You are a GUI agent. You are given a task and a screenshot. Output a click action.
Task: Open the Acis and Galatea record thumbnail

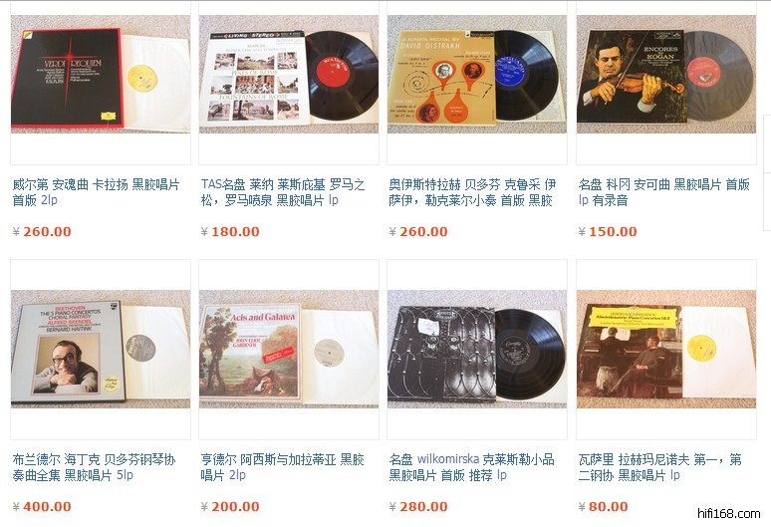click(x=289, y=349)
